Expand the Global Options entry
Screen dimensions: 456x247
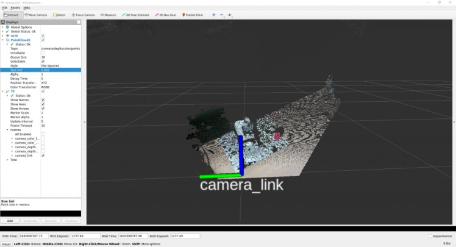click(3, 27)
